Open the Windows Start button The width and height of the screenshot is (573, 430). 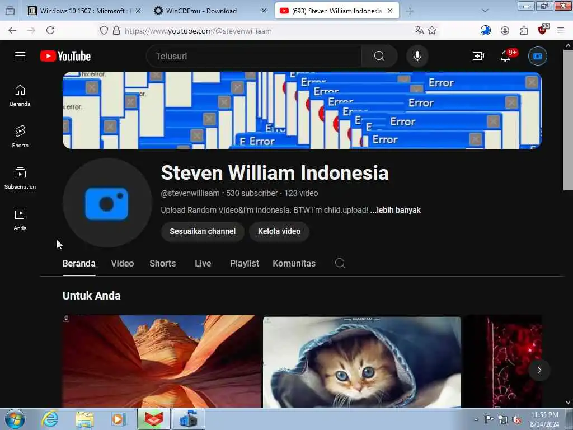[15, 419]
